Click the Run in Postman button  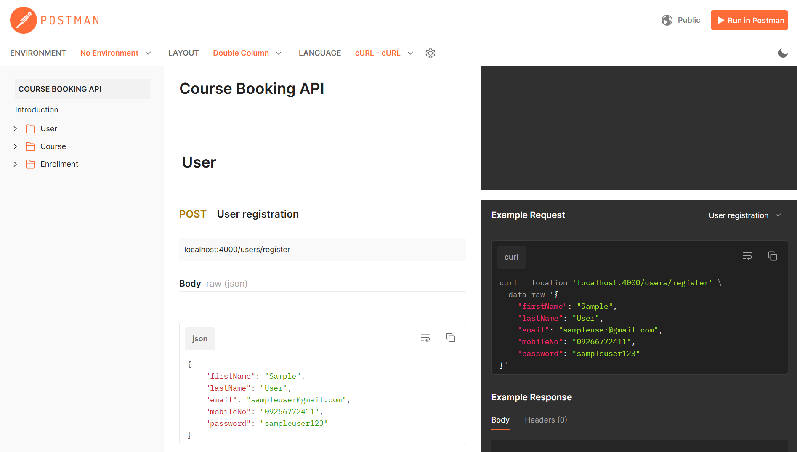[x=749, y=20]
